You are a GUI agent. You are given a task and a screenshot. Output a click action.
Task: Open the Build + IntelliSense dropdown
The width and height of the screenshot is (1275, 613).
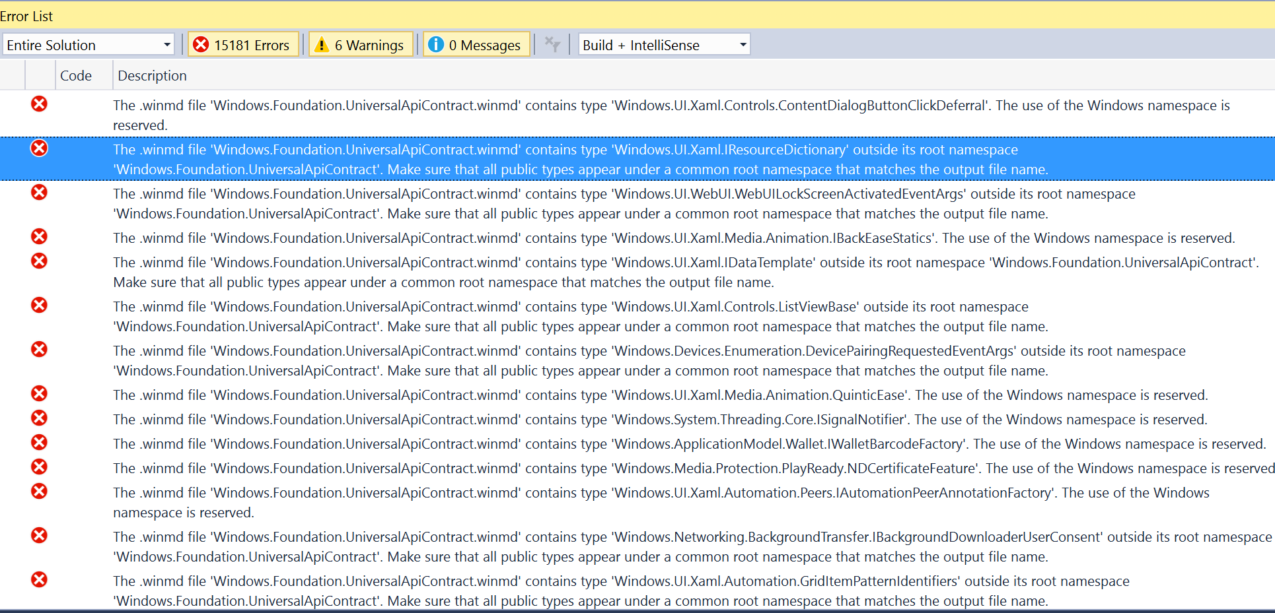664,45
